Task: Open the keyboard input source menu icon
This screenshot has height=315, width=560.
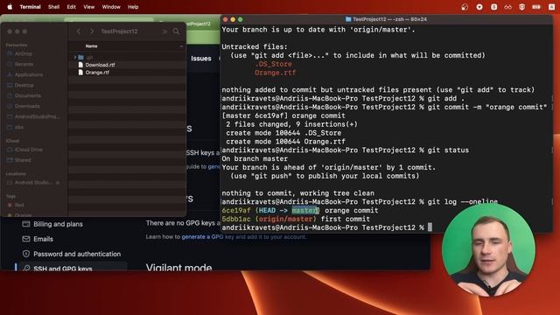Action: click(552, 7)
